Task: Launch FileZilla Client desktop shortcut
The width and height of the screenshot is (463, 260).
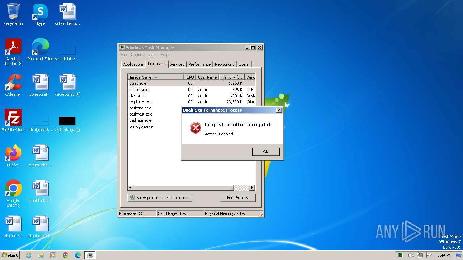Action: pos(13,121)
